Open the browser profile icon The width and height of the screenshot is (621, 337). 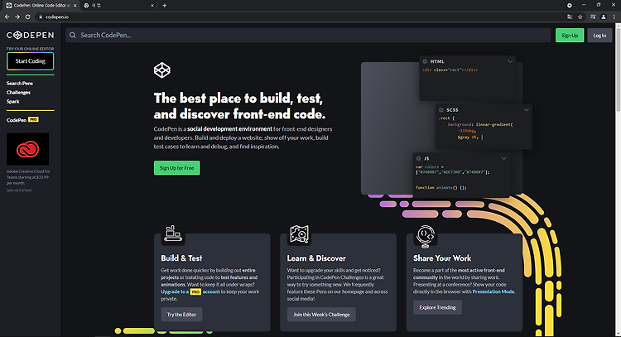tap(603, 17)
